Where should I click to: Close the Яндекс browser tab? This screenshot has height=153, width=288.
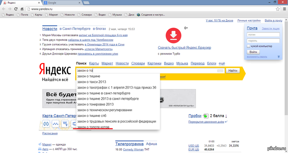(x=39, y=3)
